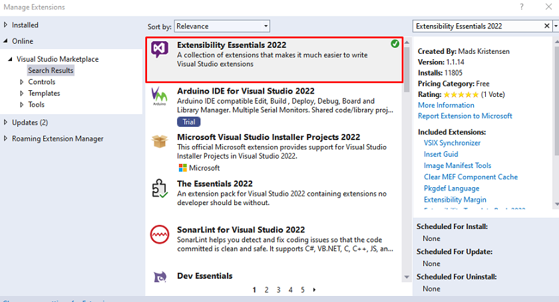Viewport: 559px width, 302px height.
Task: Open the Sort by Relevance dropdown
Action: point(222,27)
